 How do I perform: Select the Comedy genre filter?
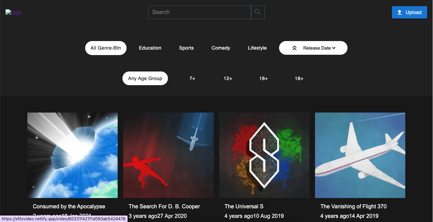pos(221,48)
